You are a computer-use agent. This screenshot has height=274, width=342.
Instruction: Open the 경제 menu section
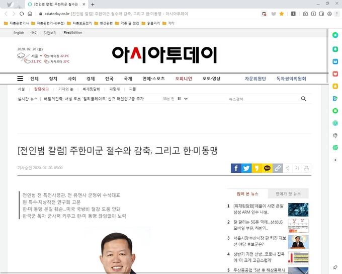pos(91,79)
